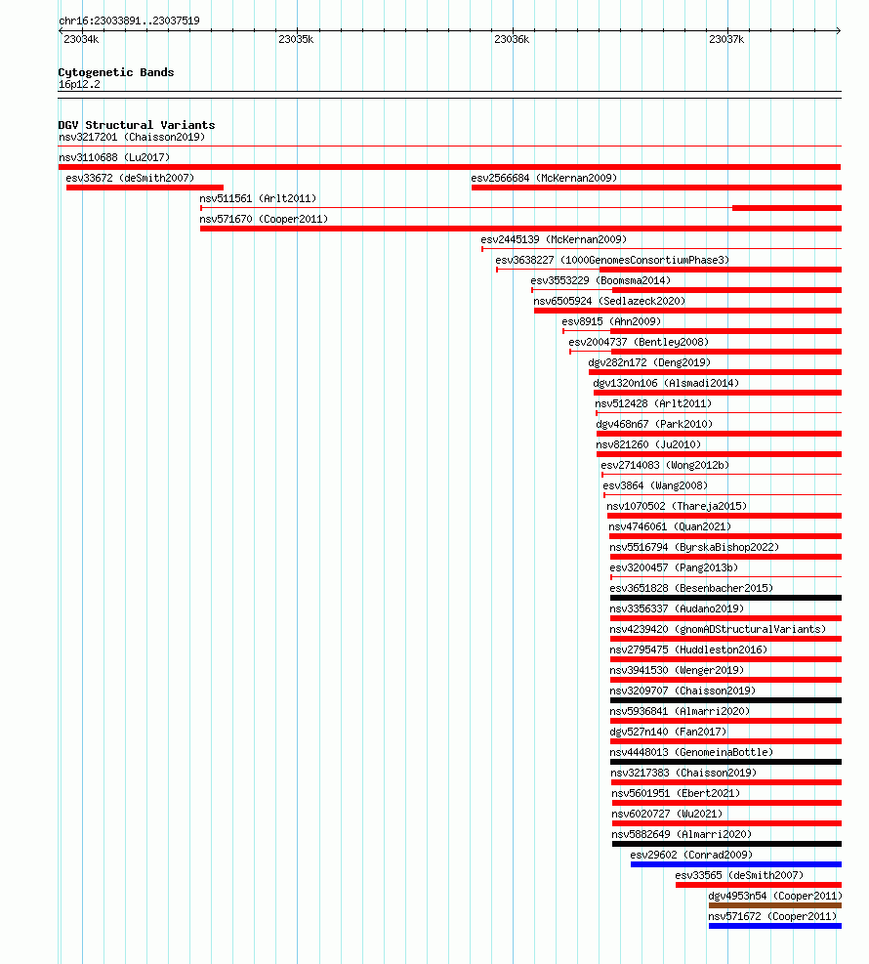Click nsv6020727 (Wu2021) label
The width and height of the screenshot is (869, 964).
tap(667, 814)
